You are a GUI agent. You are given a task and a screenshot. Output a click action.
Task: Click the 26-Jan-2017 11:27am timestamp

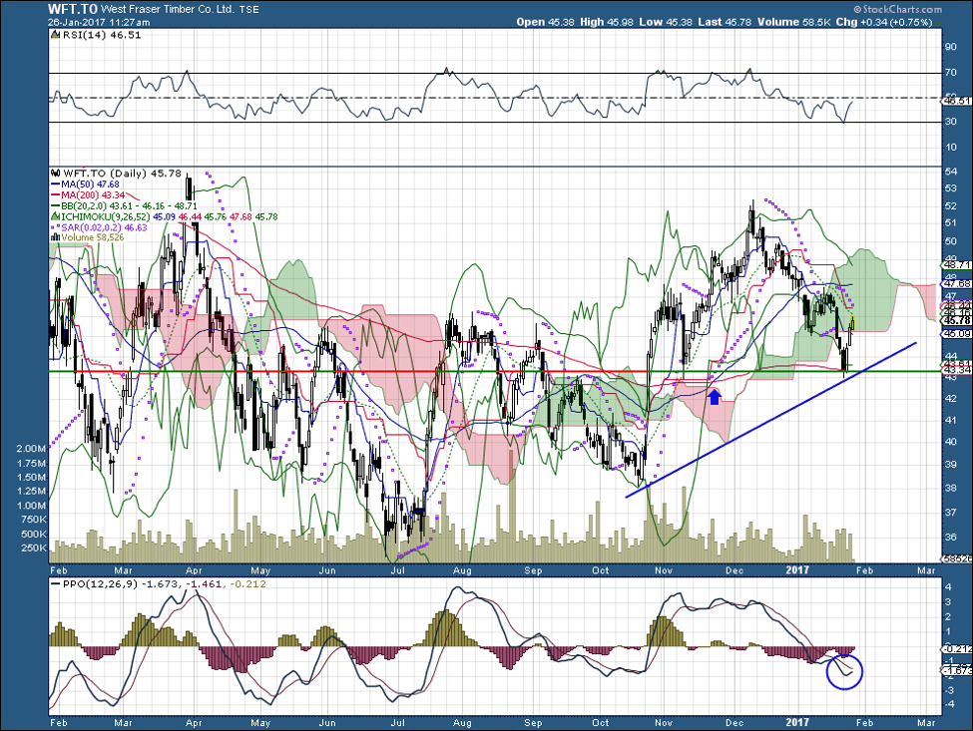coord(99,22)
